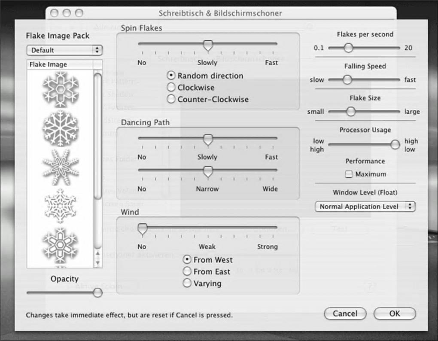This screenshot has height=341, width=438.
Task: Click the Cancel button
Action: pos(345,314)
